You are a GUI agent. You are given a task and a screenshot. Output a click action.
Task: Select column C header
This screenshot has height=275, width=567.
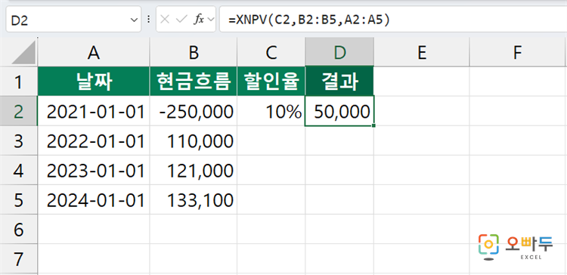(271, 53)
